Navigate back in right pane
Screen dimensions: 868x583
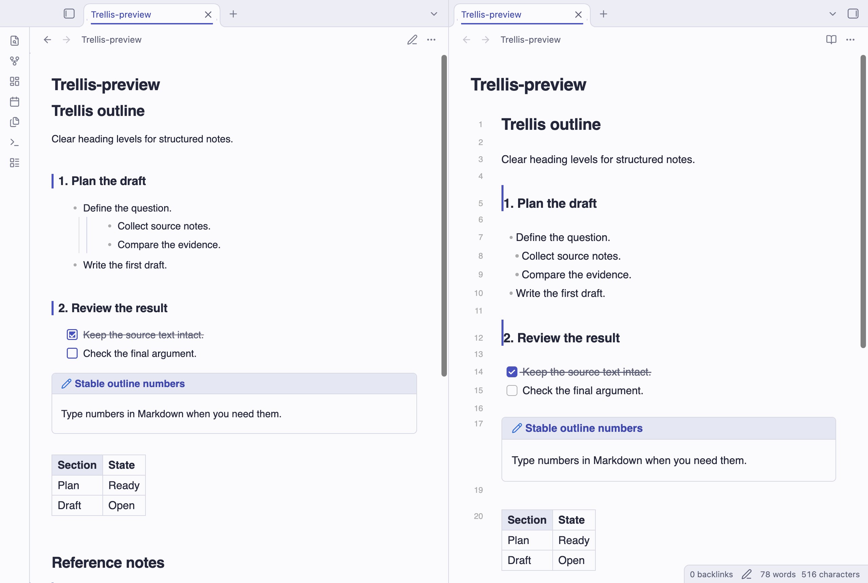pos(466,40)
